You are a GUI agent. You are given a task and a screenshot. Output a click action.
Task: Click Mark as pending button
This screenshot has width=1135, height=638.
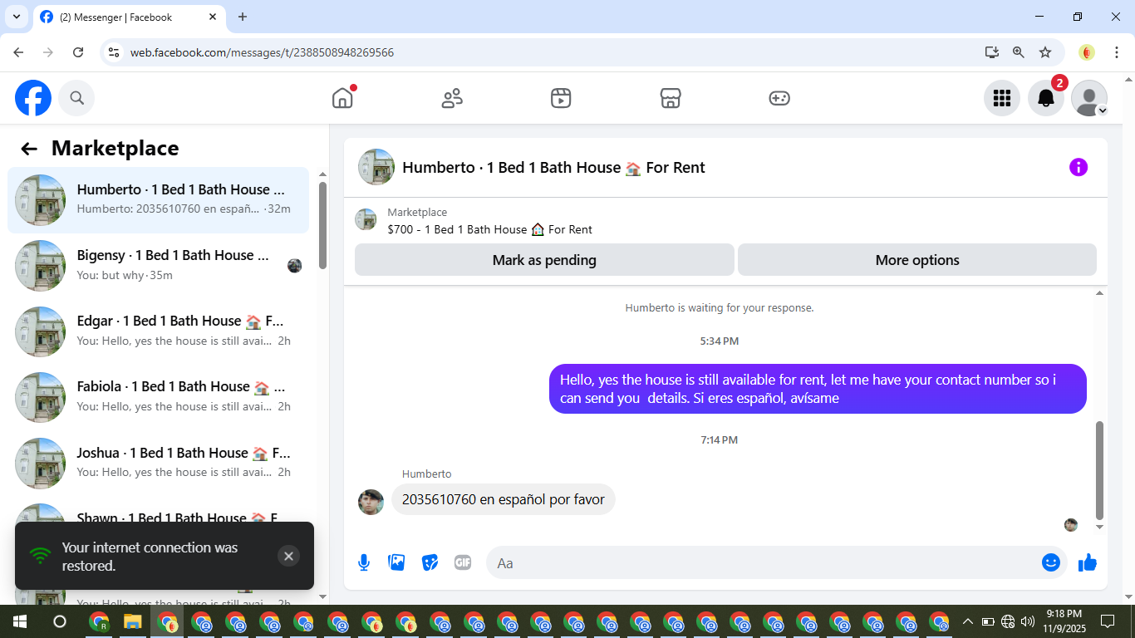(x=544, y=260)
